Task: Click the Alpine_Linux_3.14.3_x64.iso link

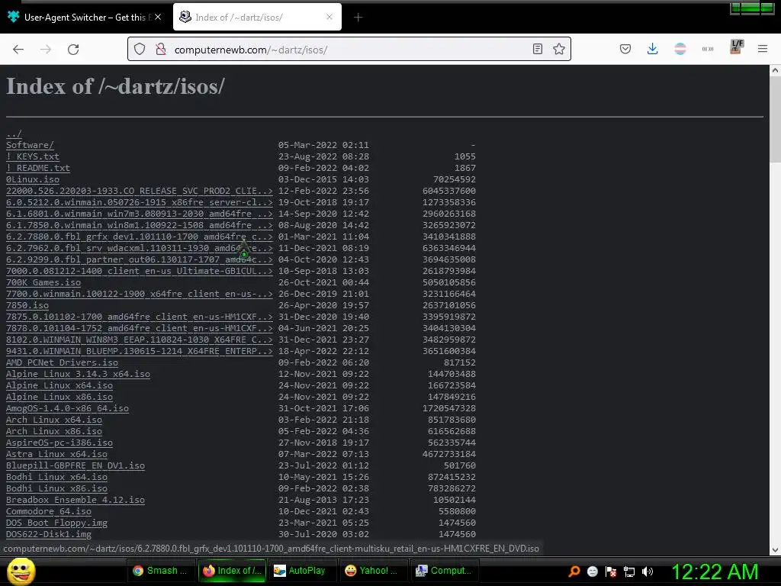Action: point(78,374)
